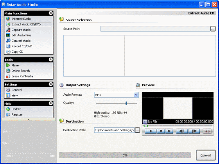
Task: Click the Convert button
Action: (206, 155)
